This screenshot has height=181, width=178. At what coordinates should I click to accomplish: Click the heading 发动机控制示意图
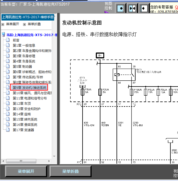coord(82,23)
